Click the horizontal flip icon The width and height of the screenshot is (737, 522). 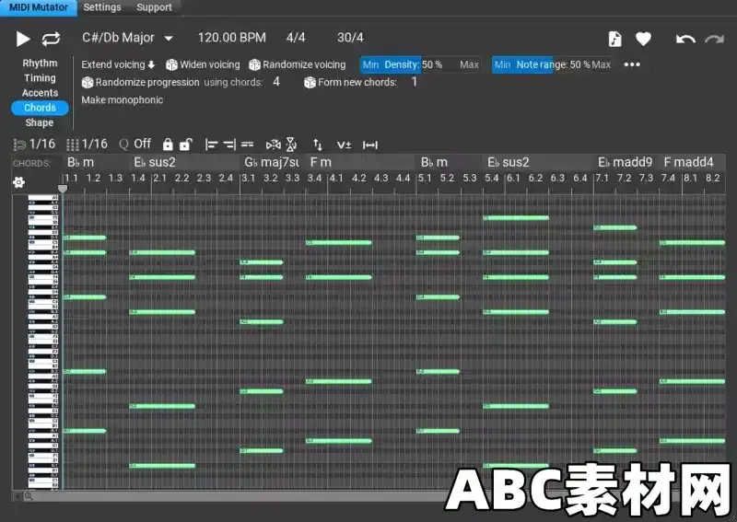point(273,145)
